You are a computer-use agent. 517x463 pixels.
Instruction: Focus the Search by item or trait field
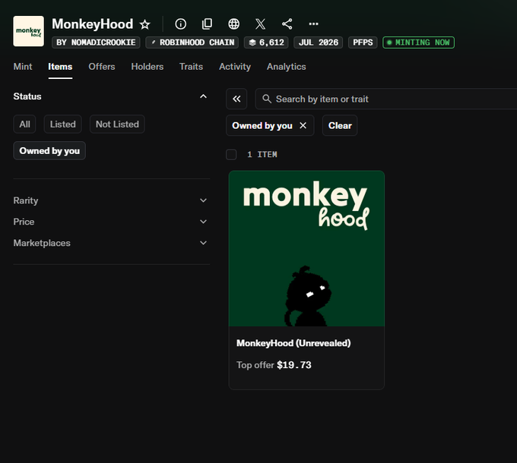[385, 99]
